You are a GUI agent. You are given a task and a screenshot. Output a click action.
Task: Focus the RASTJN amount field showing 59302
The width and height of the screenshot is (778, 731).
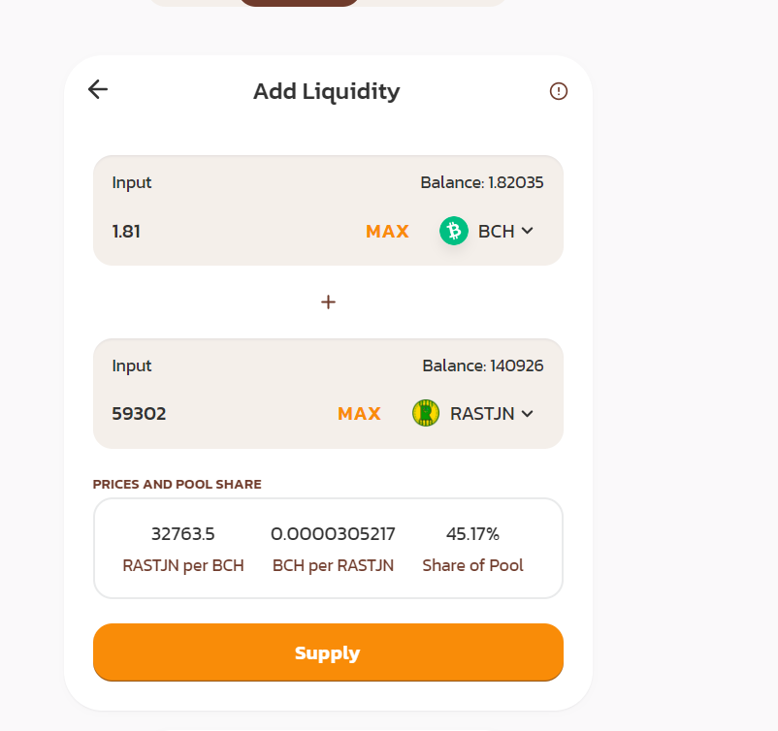click(219, 414)
